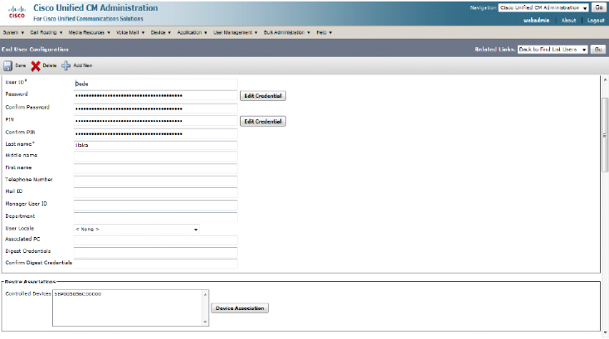
Task: Click the Save disk icon
Action: 7,65
